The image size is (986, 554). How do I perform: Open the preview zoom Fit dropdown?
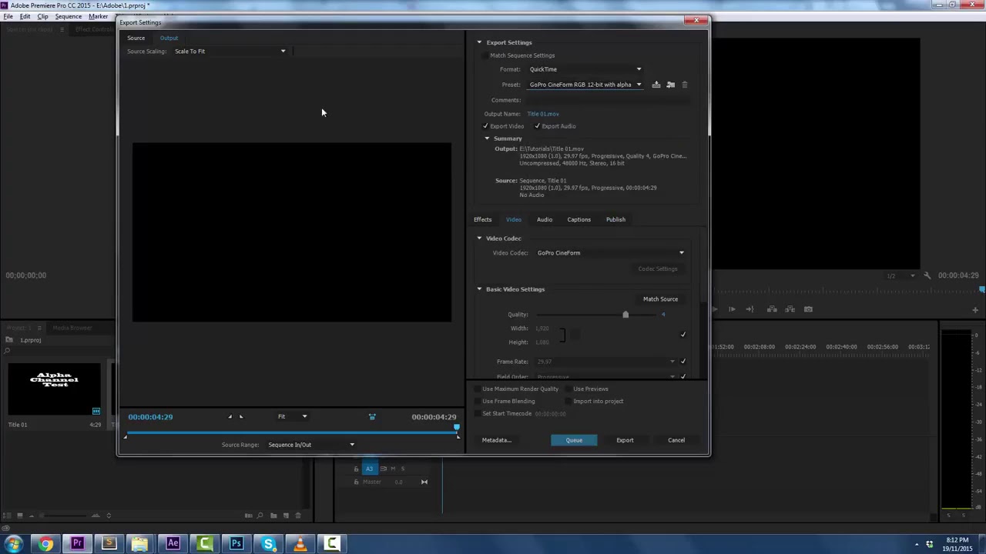pyautogui.click(x=292, y=417)
